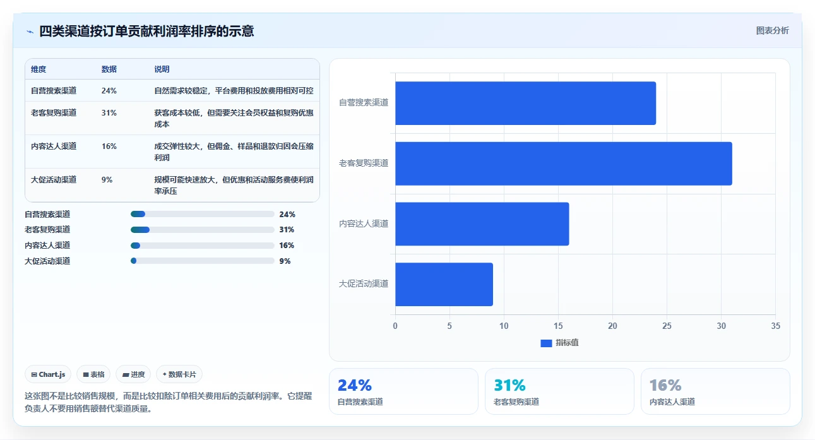
Task: Click the 表格 tag chip
Action: (x=93, y=374)
